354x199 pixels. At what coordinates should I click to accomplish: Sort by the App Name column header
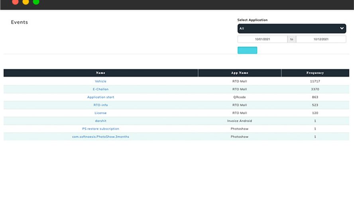[240, 73]
